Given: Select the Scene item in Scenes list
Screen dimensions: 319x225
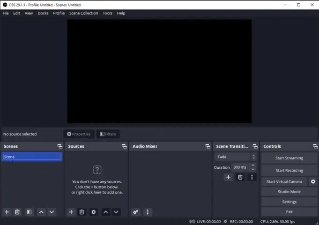Looking at the screenshot, I should pos(32,157).
